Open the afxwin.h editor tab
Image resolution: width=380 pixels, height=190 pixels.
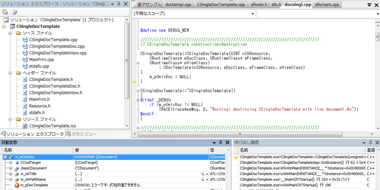click(259, 4)
